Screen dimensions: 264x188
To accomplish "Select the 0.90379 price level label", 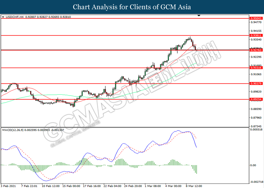I will 256,83.
